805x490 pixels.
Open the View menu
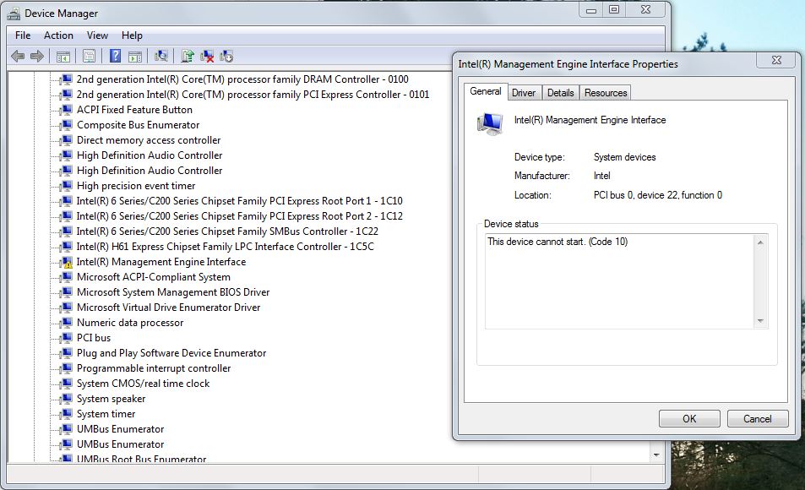(97, 35)
